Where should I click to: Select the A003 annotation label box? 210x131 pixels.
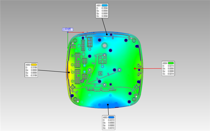click(109, 123)
